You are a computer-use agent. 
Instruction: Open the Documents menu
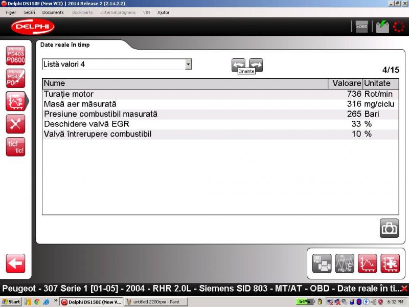53,12
